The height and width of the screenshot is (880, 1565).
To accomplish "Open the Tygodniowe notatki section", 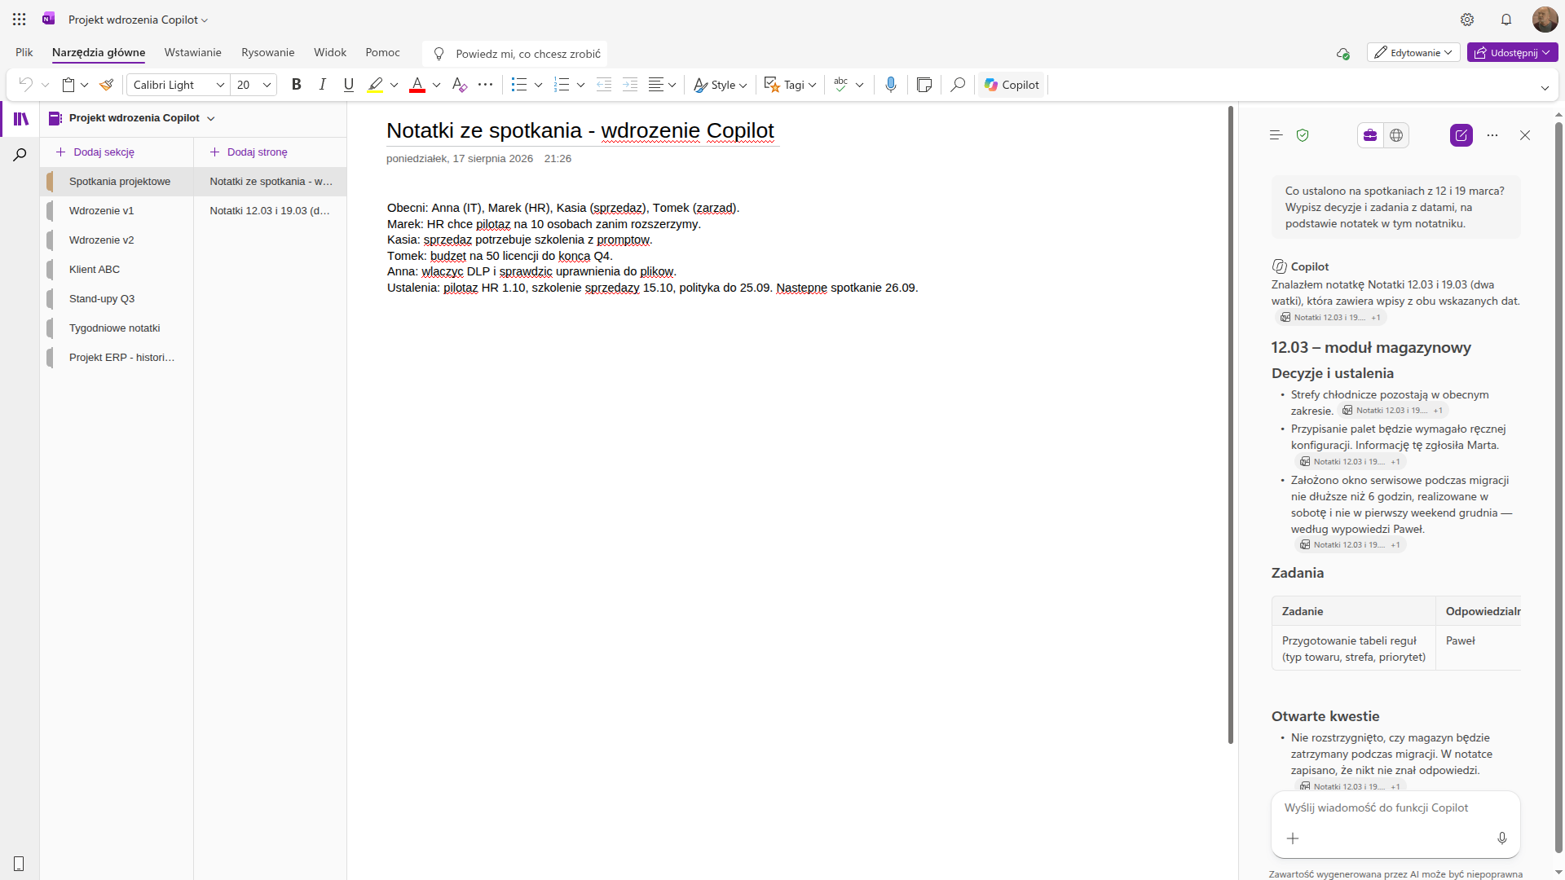I will [117, 328].
